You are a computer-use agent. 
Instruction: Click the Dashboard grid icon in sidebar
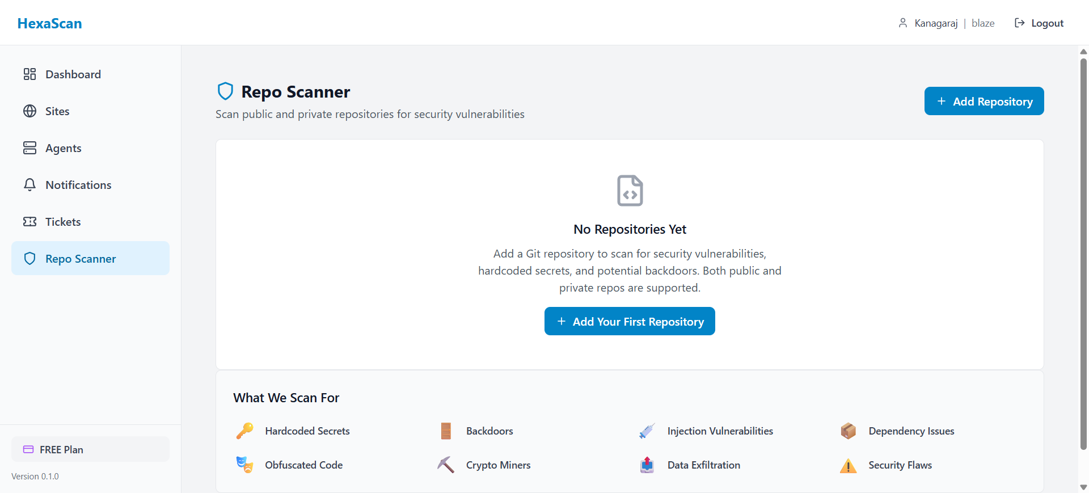point(29,74)
